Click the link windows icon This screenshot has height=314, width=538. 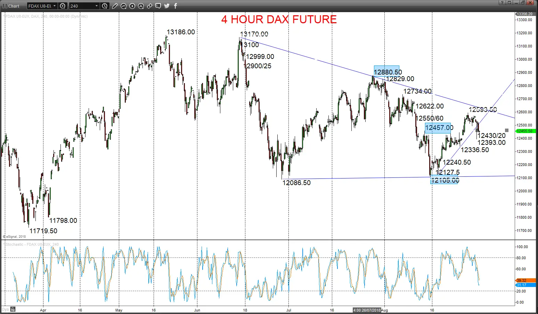149,6
